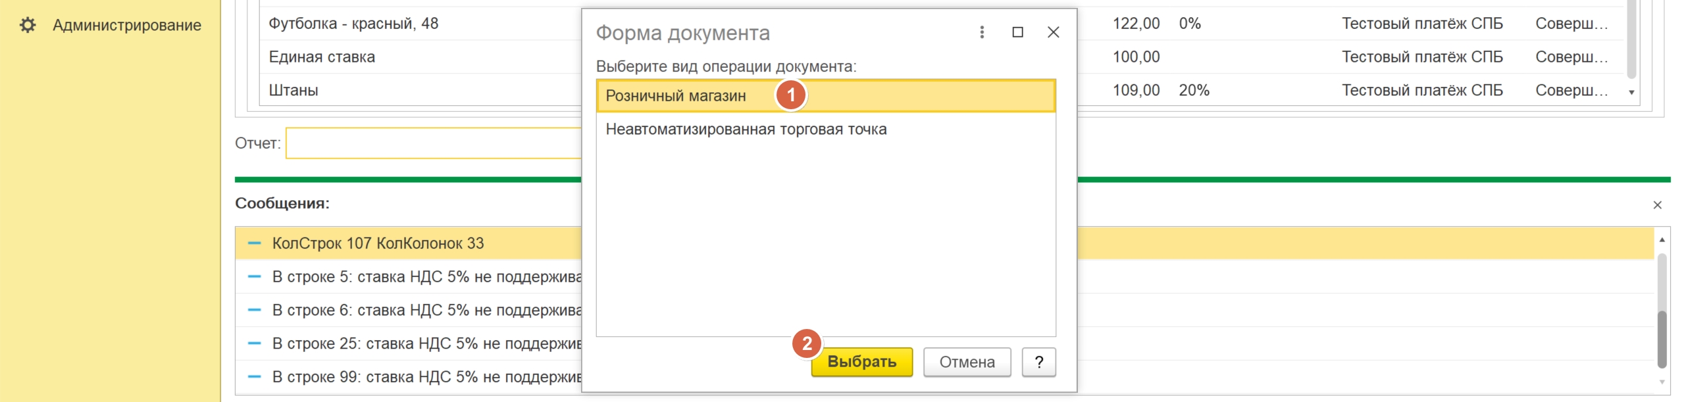The height and width of the screenshot is (402, 1684).
Task: Select the Штаны table row
Action: [293, 90]
